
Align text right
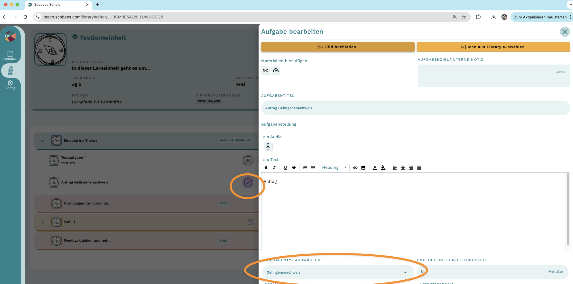click(x=411, y=168)
